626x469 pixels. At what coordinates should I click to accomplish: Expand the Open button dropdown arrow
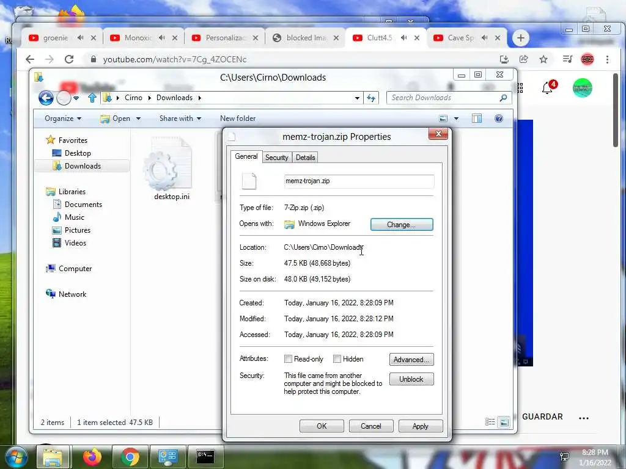139,118
